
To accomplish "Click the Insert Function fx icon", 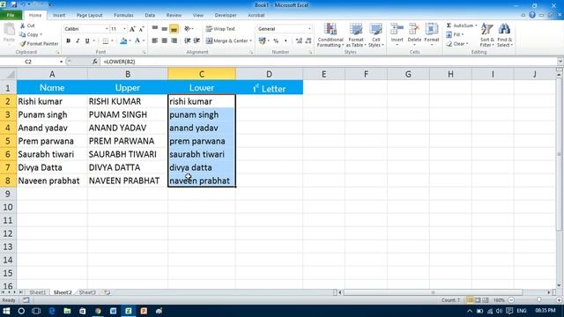I will pos(94,62).
